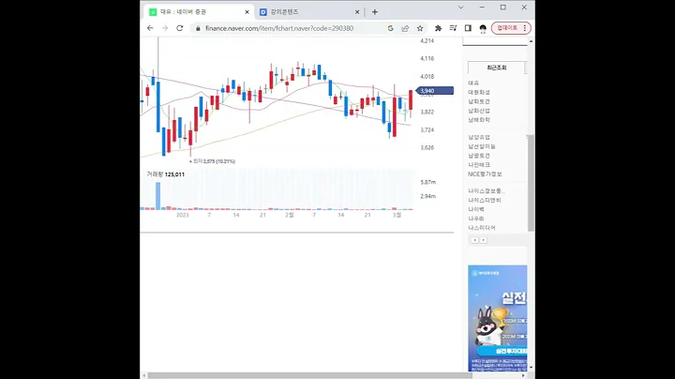The width and height of the screenshot is (675, 379).
Task: Open a new browser tab
Action: (x=374, y=12)
